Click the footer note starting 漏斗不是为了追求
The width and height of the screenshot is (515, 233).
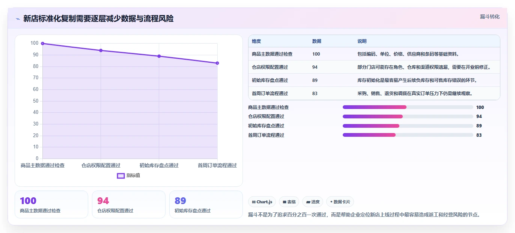tap(364, 215)
